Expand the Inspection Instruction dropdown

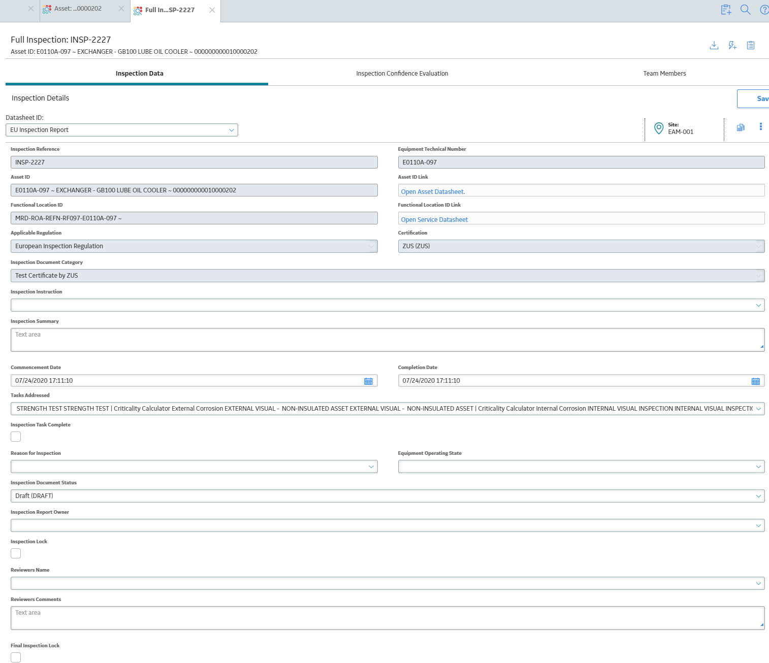tap(388, 305)
